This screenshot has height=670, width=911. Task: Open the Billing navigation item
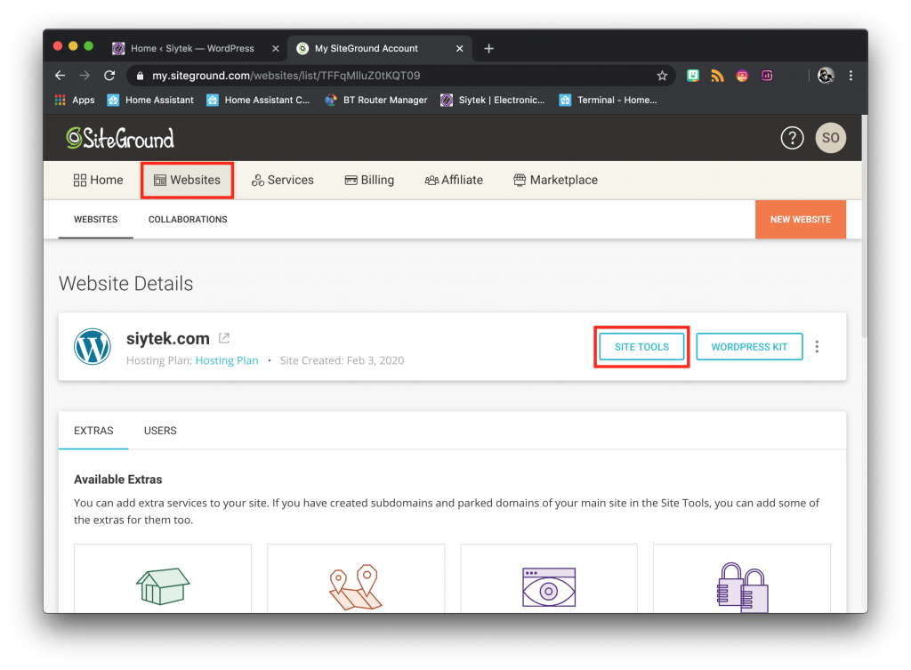click(369, 180)
